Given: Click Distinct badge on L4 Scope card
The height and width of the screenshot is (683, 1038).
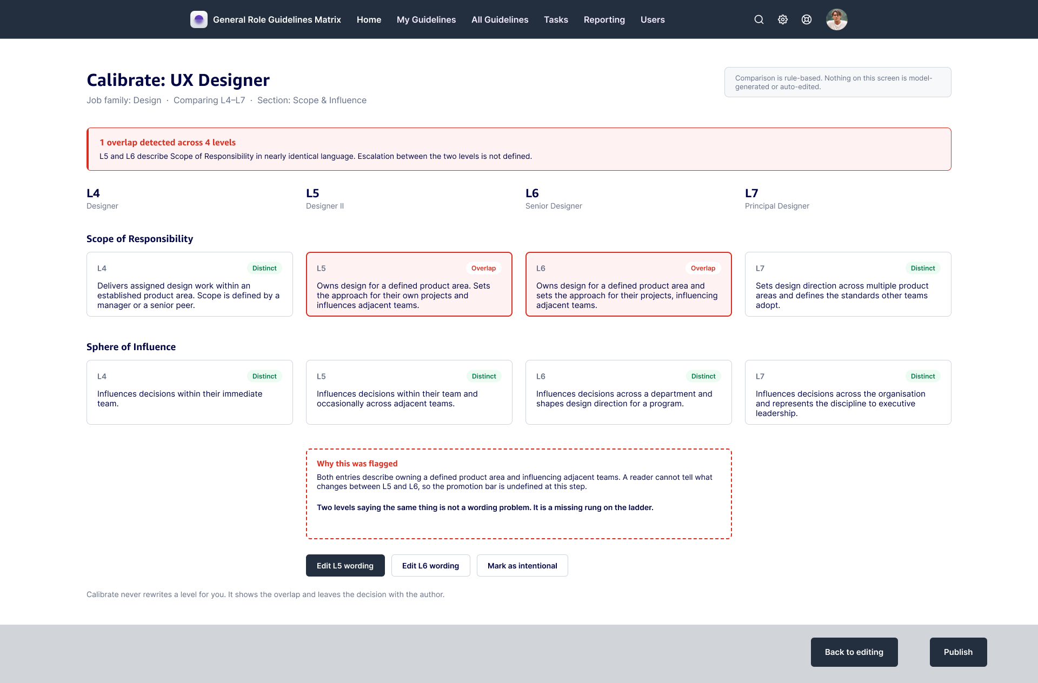Looking at the screenshot, I should [264, 268].
